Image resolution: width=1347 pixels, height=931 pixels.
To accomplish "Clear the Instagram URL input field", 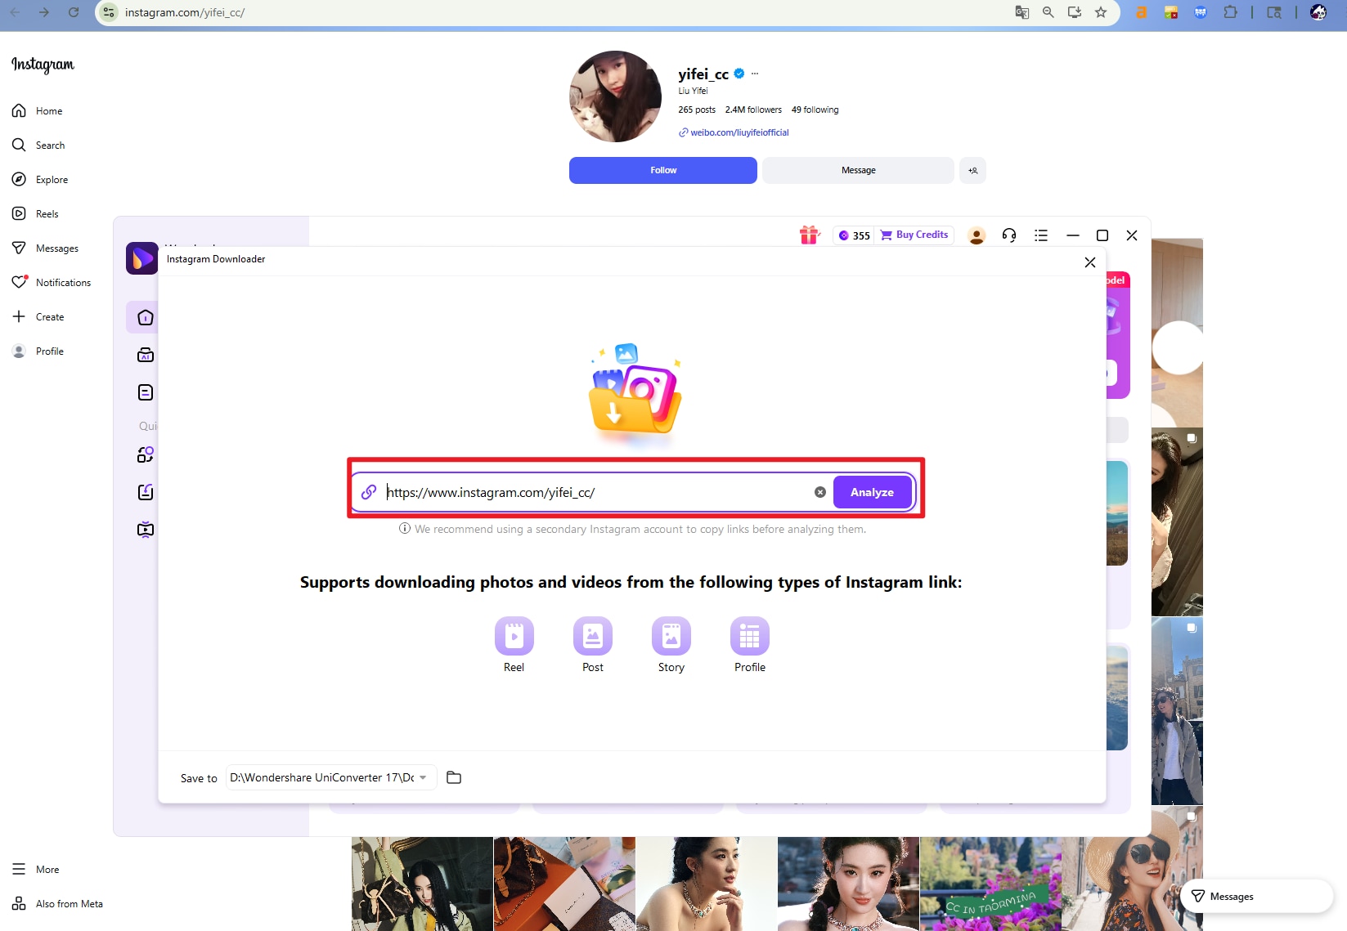I will pos(820,491).
